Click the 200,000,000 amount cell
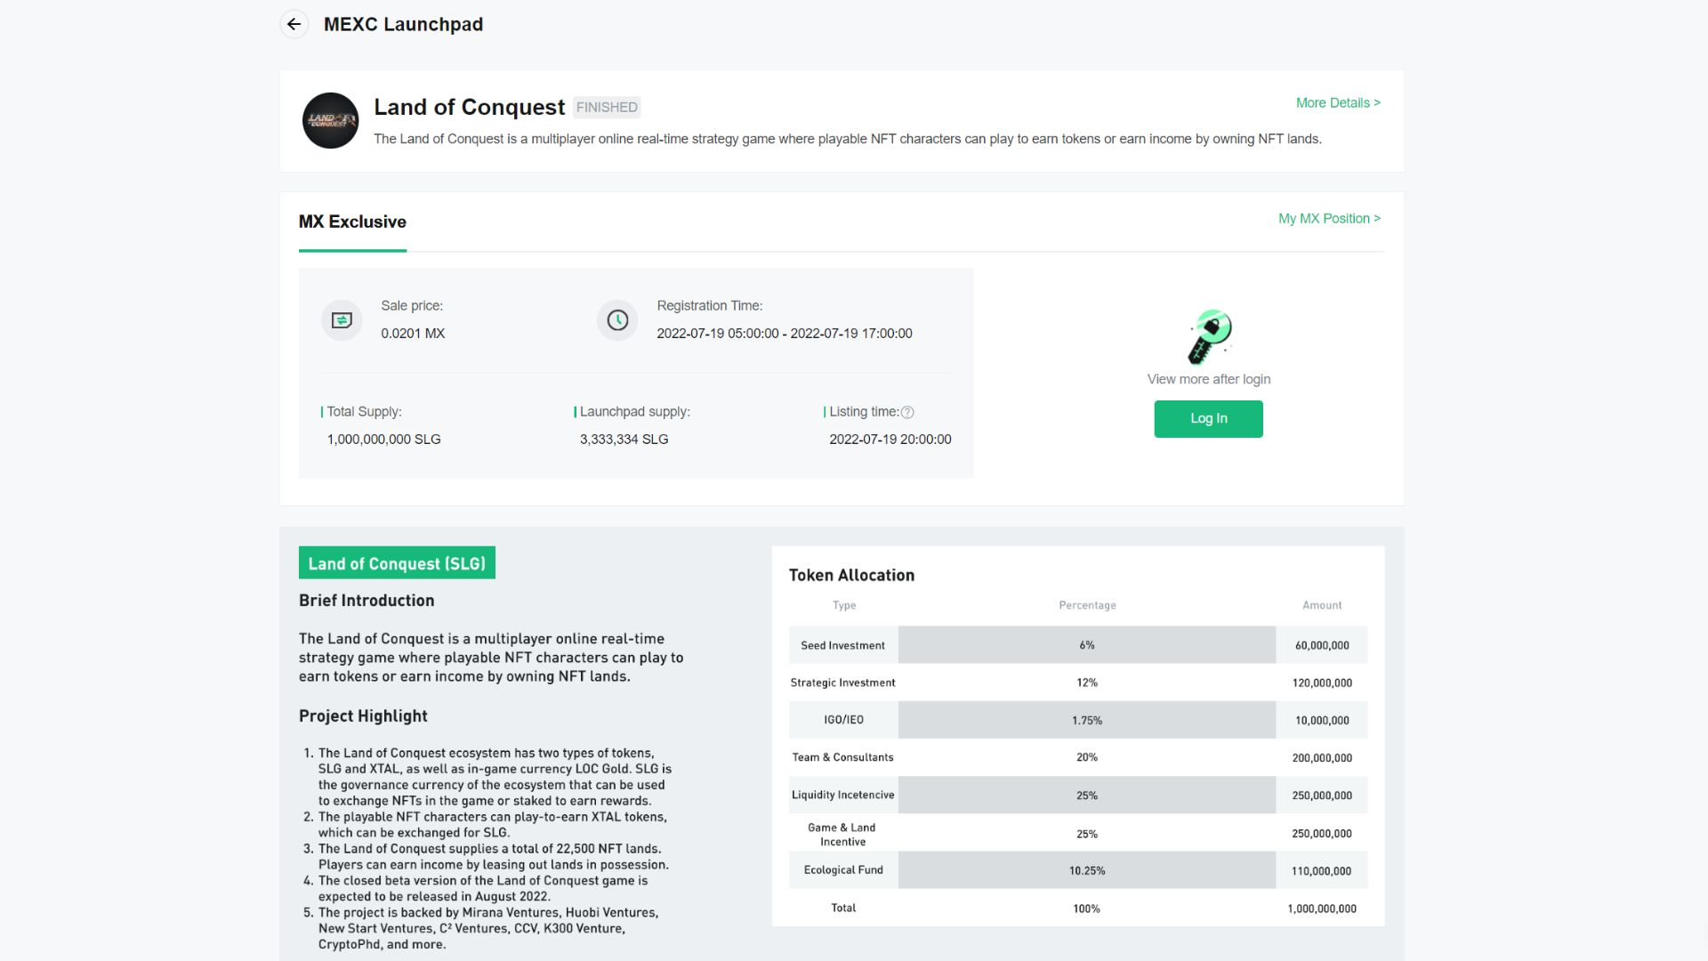Viewport: 1708px width, 961px height. (x=1322, y=758)
